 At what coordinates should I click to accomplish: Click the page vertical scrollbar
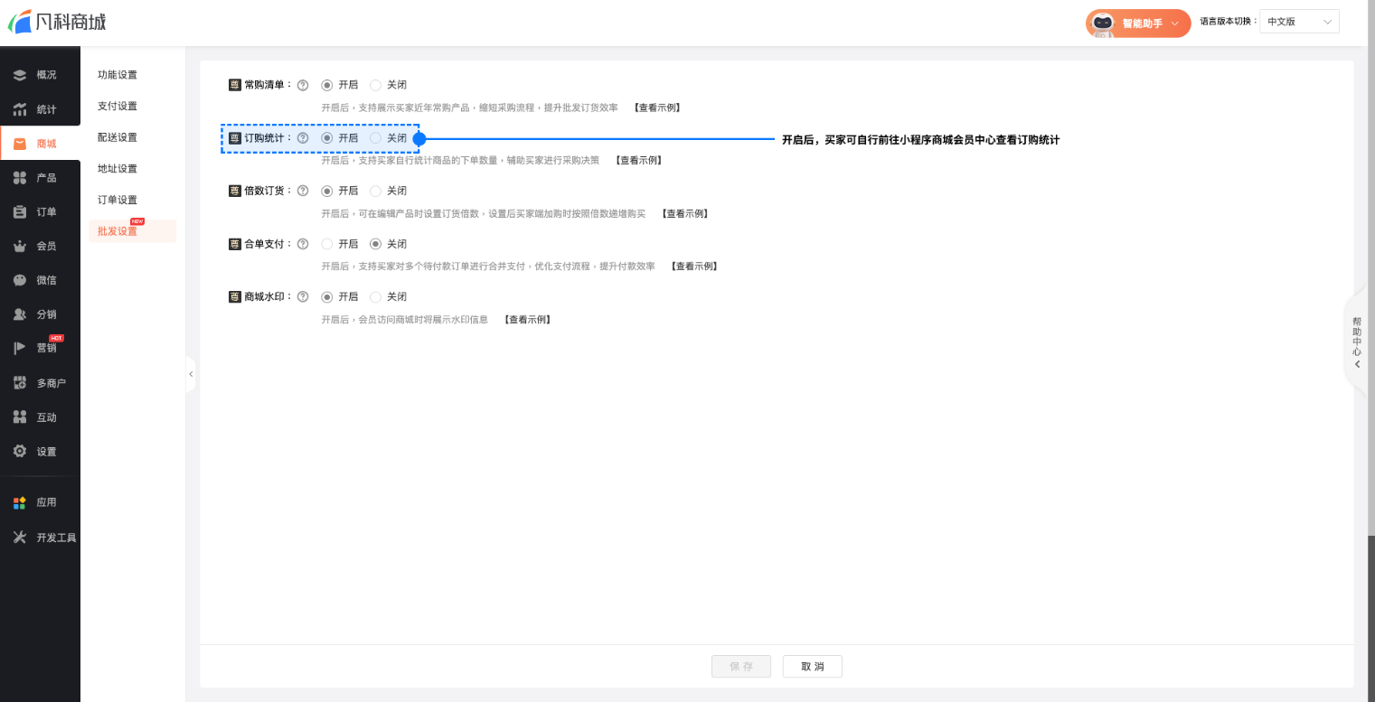click(1370, 619)
